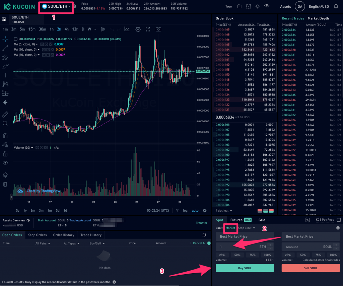Screen dimensions: 343x286
Task: Toggle log scale on chart
Action: [185, 211]
